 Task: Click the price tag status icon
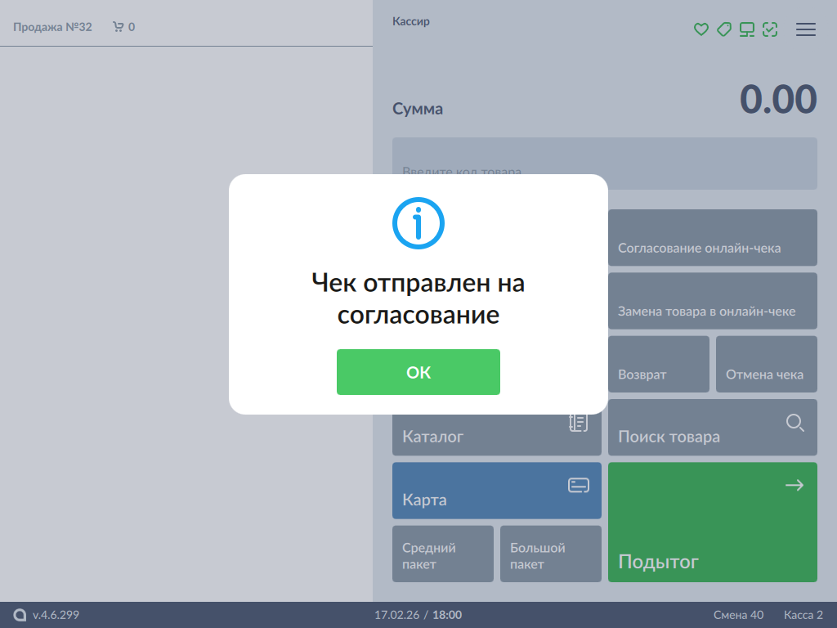[723, 29]
